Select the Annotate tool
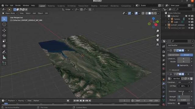 tap(4, 52)
